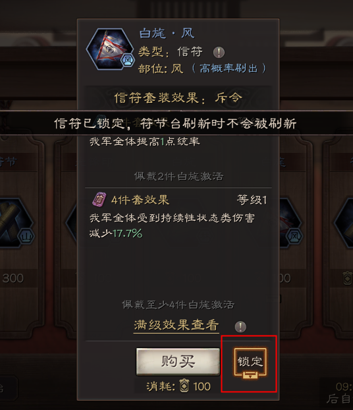
Task: Click the 白旄·风 flag item icon
Action: pyautogui.click(x=109, y=49)
